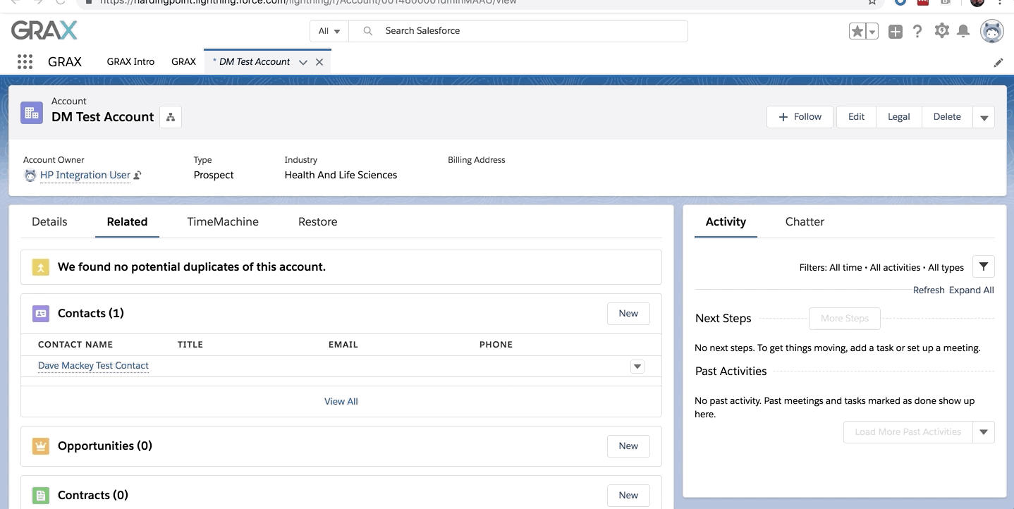Open the All search scope dropdown
1014x509 pixels.
[329, 31]
